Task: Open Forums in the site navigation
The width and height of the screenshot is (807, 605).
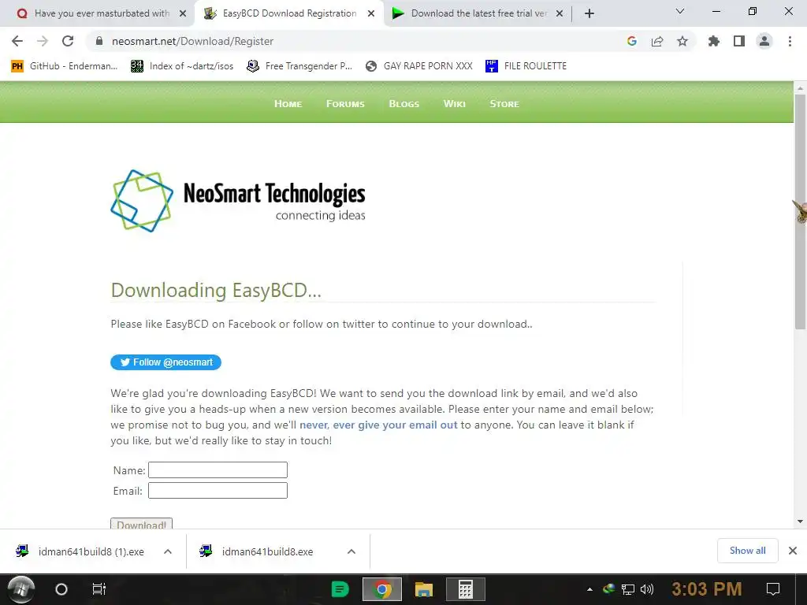Action: point(345,103)
